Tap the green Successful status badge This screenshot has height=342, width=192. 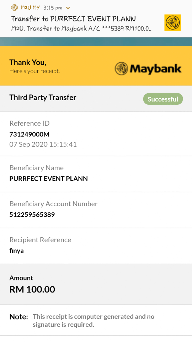[163, 99]
